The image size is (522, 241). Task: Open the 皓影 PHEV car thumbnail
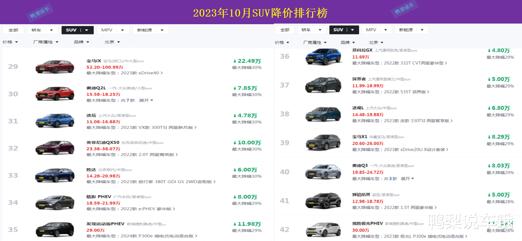55,202
